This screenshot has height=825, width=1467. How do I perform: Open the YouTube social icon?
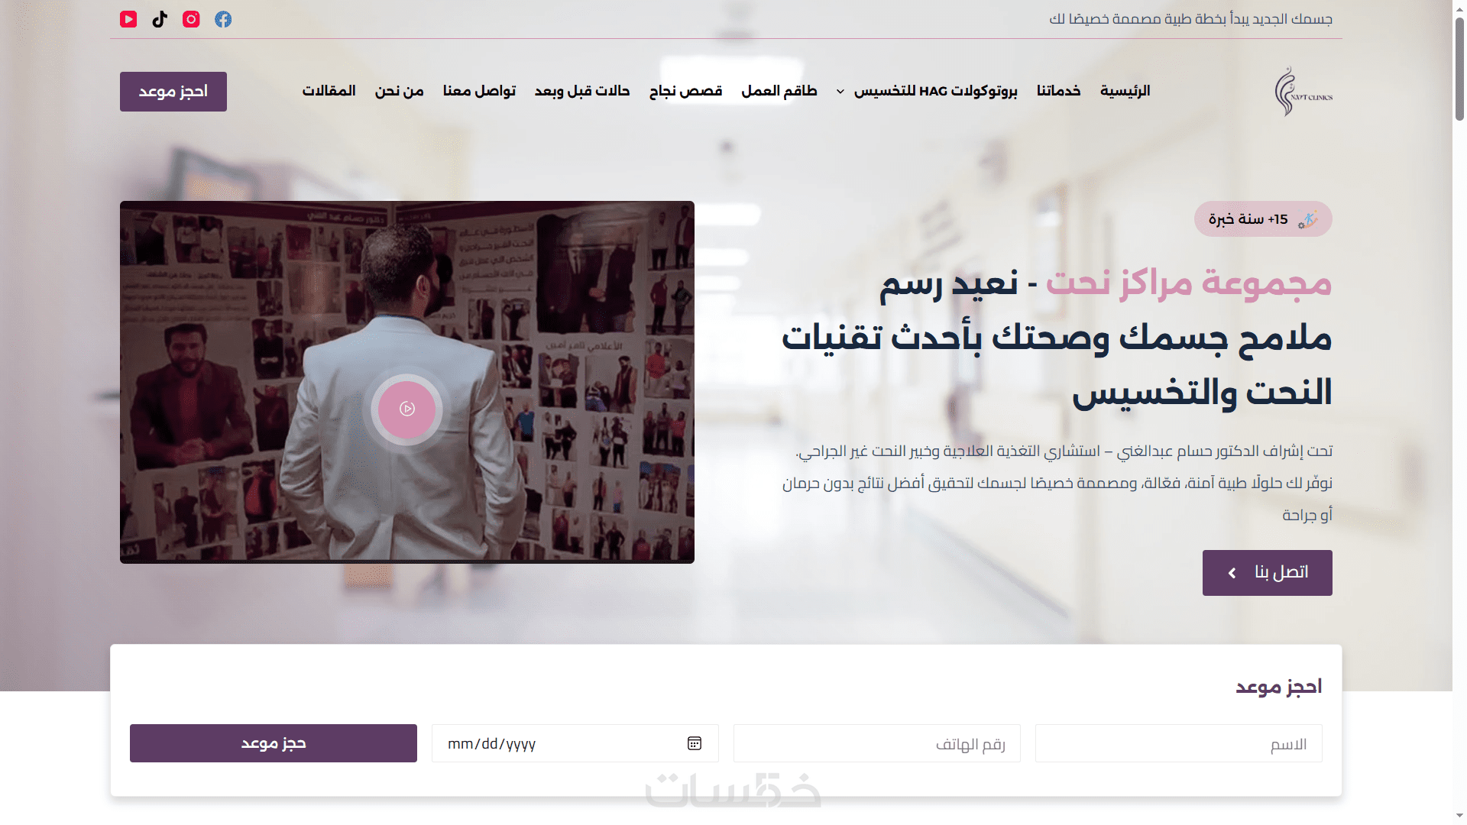click(128, 19)
